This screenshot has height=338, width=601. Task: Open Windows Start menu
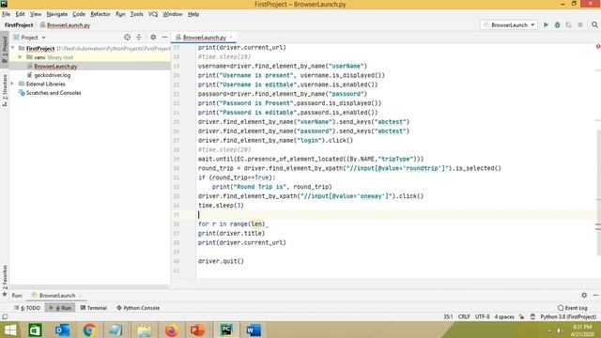click(x=10, y=330)
